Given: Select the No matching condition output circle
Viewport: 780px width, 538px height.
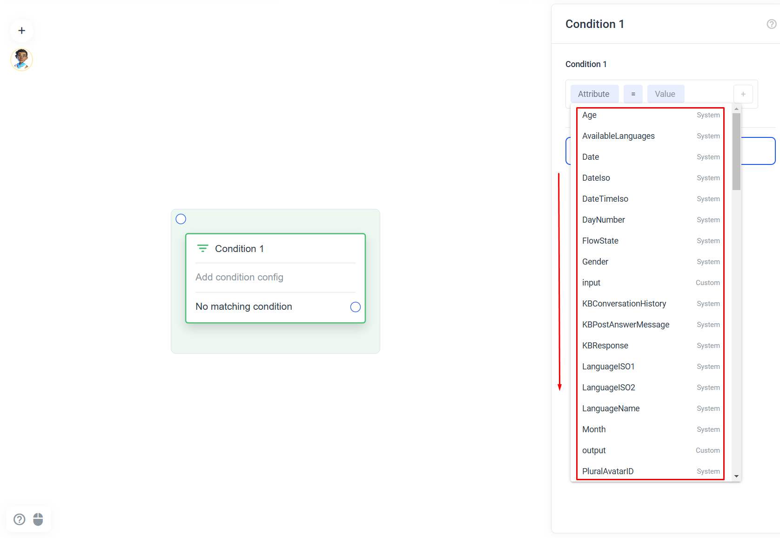Looking at the screenshot, I should pos(356,307).
